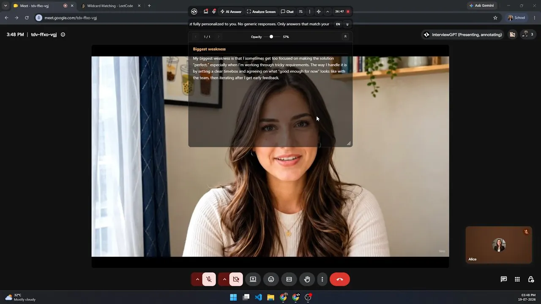The image size is (541, 304).
Task: Switch to the Wildcard Matching - LeetCode tab
Action: pyautogui.click(x=110, y=6)
